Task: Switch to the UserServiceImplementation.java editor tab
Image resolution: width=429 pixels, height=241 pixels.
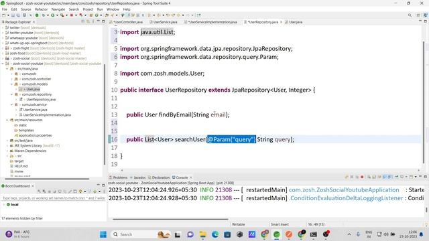Action: tap(210, 22)
